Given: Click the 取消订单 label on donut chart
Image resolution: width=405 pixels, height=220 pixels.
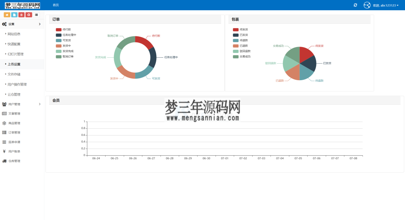Looking at the screenshot, I should point(113,36).
